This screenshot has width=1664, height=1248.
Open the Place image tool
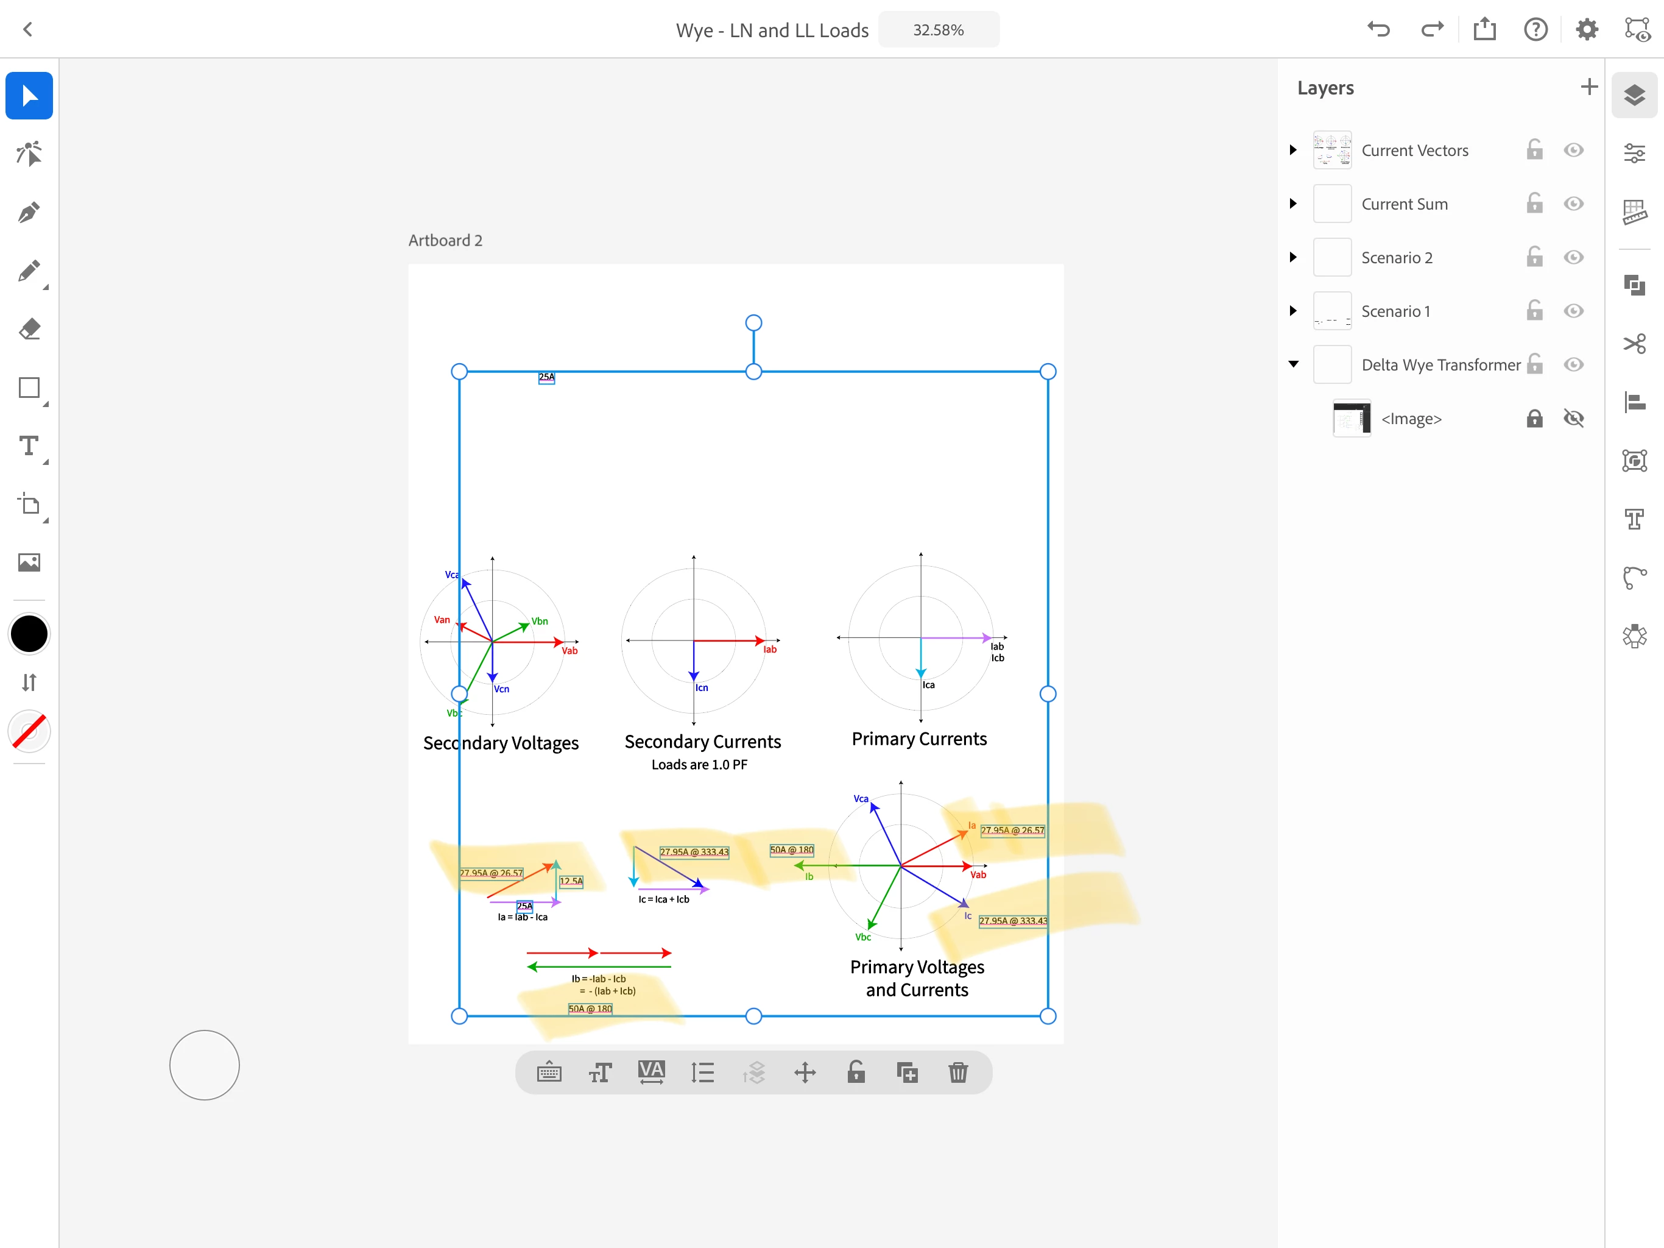pyautogui.click(x=29, y=562)
